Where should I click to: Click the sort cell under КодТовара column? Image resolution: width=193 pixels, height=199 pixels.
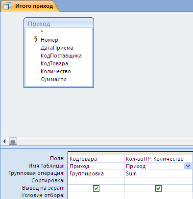(96, 181)
